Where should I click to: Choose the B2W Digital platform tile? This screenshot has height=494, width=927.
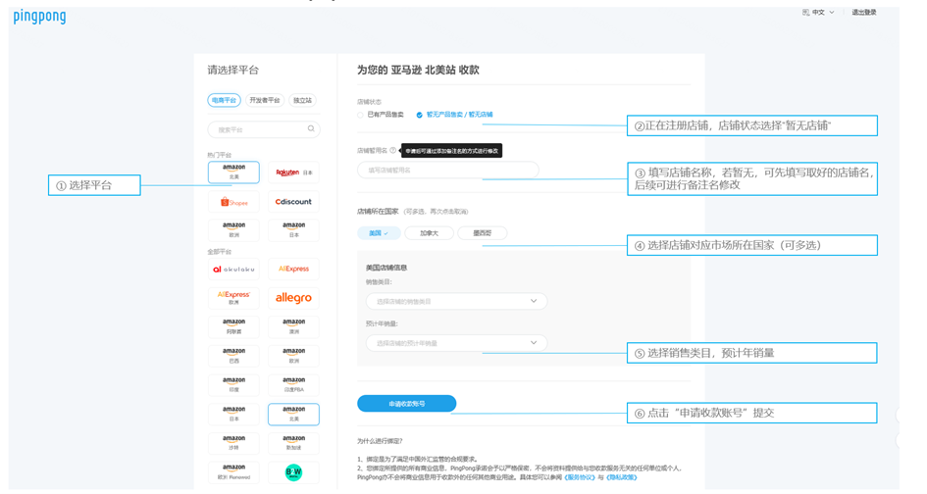click(x=293, y=472)
